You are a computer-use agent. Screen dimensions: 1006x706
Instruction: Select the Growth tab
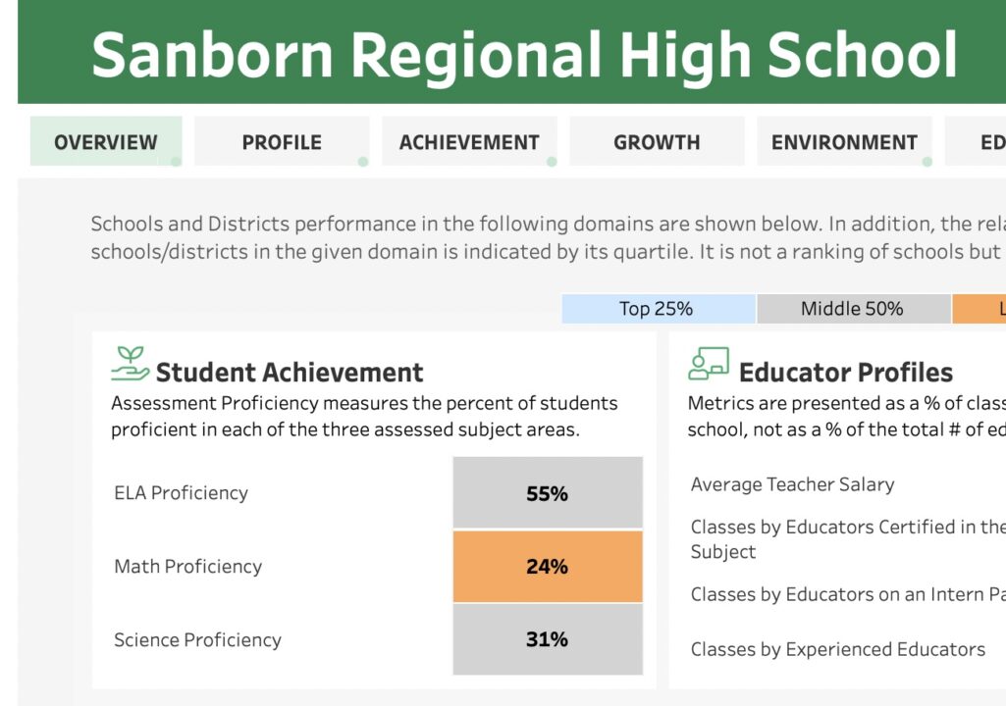657,142
